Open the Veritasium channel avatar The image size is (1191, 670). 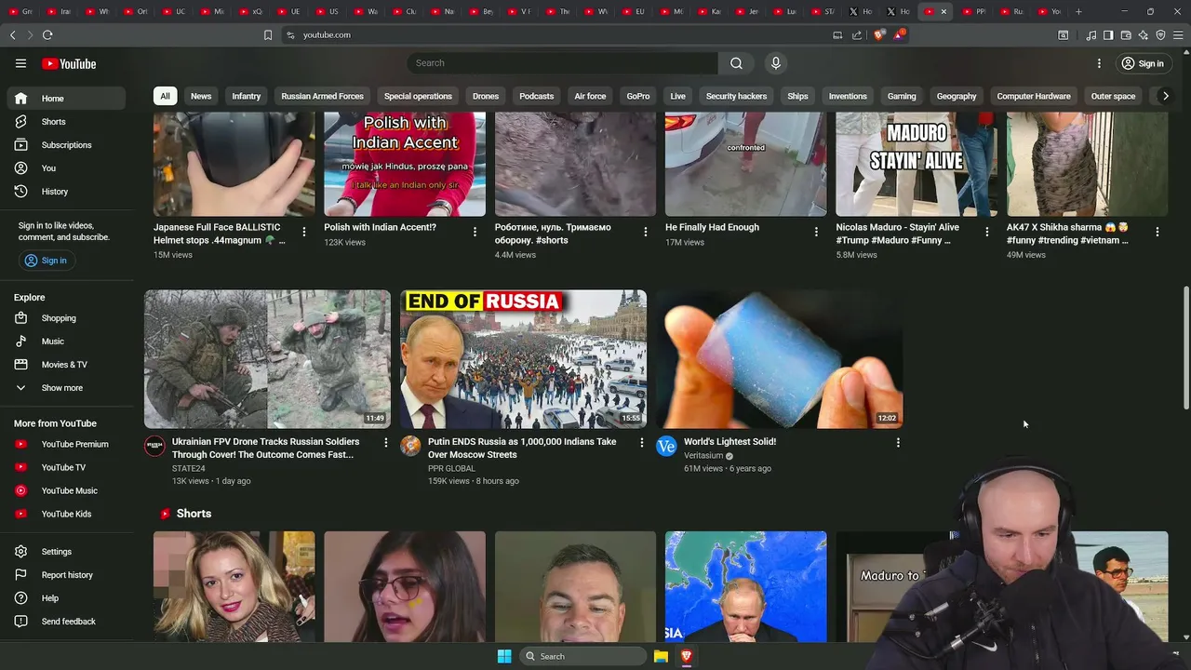[x=666, y=446]
